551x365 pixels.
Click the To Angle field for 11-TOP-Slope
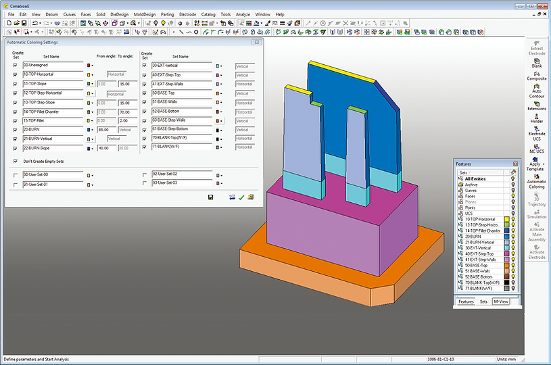click(x=128, y=84)
